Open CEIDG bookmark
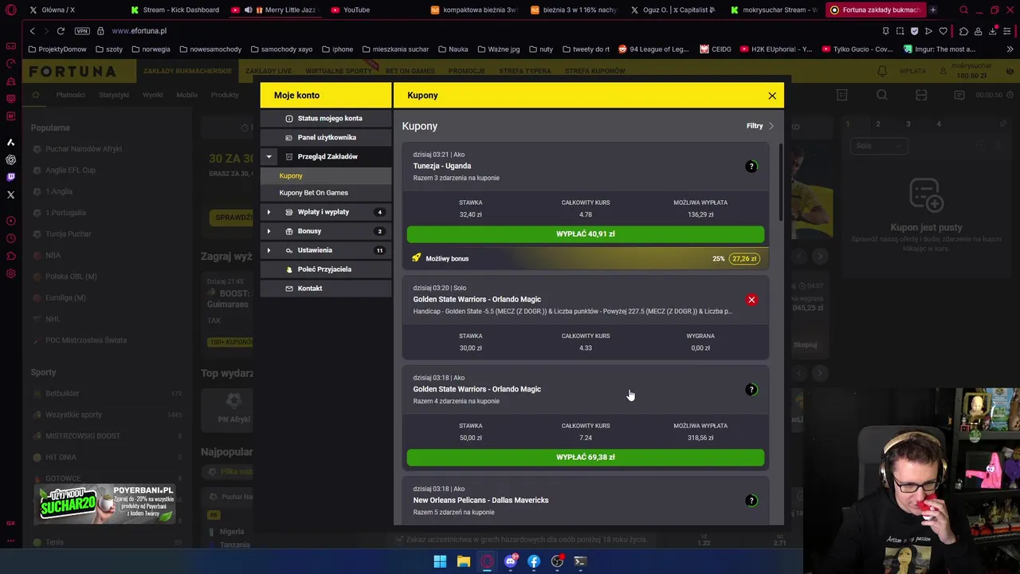 click(x=716, y=49)
